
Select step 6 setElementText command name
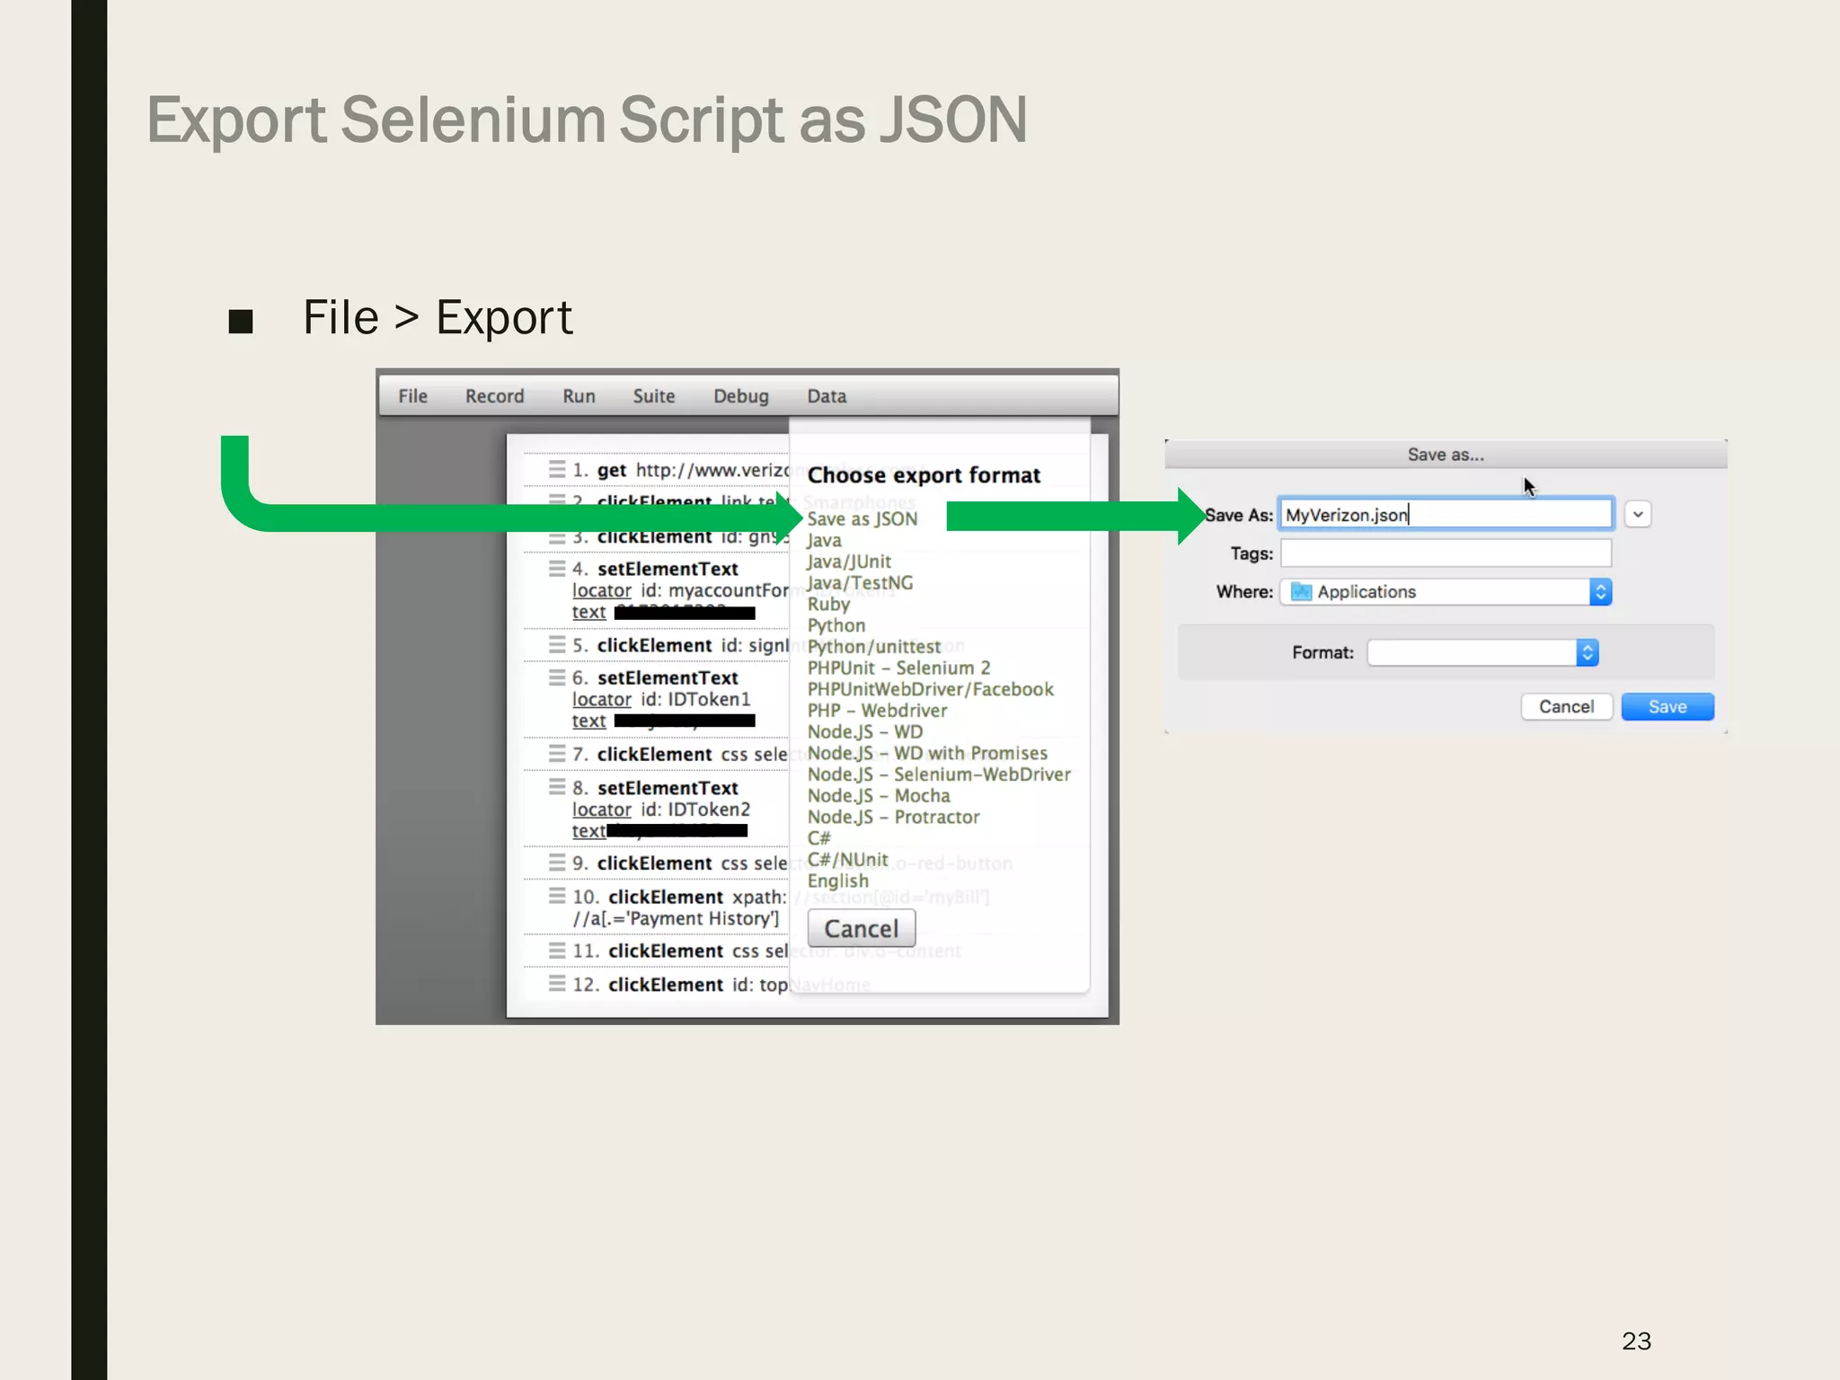pos(668,677)
